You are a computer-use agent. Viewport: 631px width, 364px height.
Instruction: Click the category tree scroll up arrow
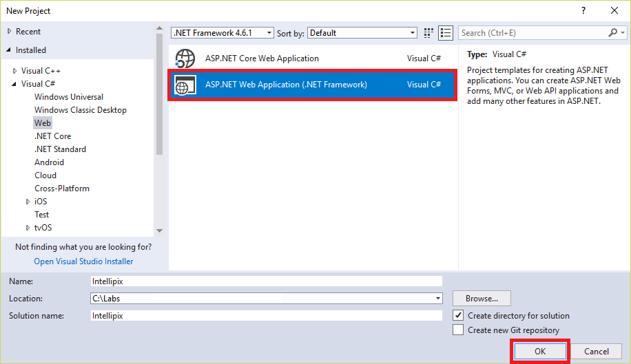[159, 28]
